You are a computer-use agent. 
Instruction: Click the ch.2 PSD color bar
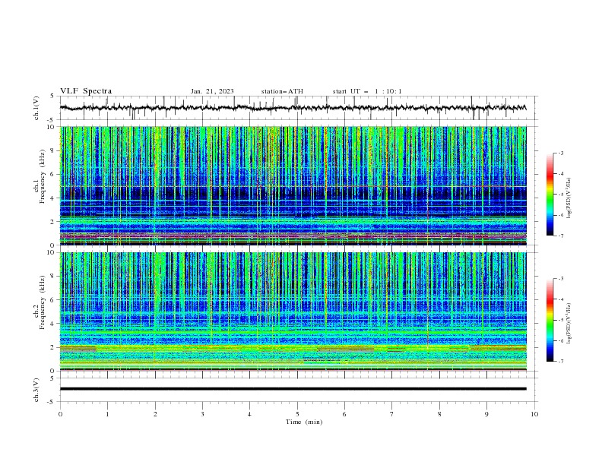550,320
